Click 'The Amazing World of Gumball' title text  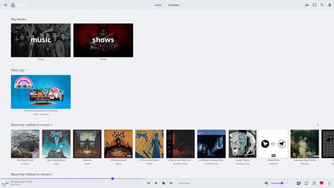click(x=41, y=111)
